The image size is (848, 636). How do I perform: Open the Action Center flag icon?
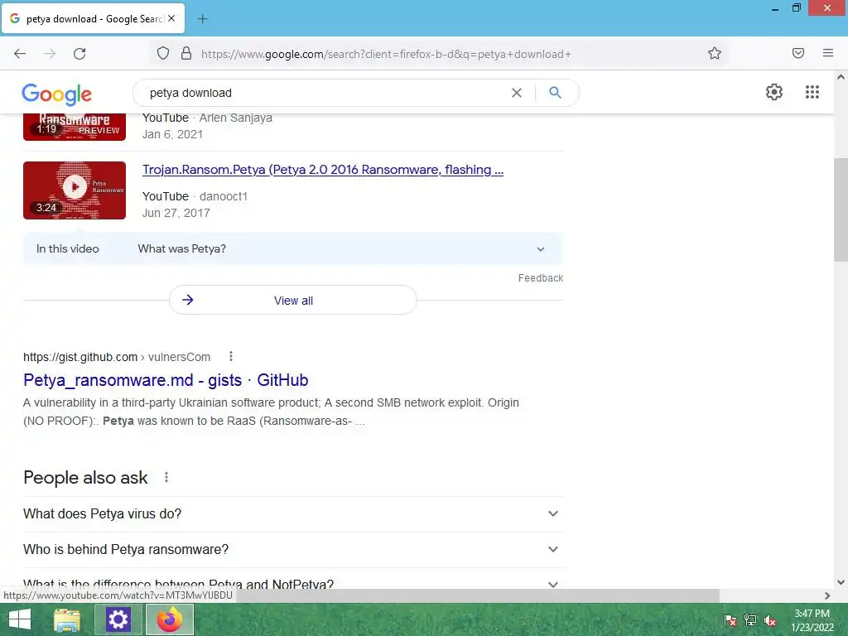point(730,620)
